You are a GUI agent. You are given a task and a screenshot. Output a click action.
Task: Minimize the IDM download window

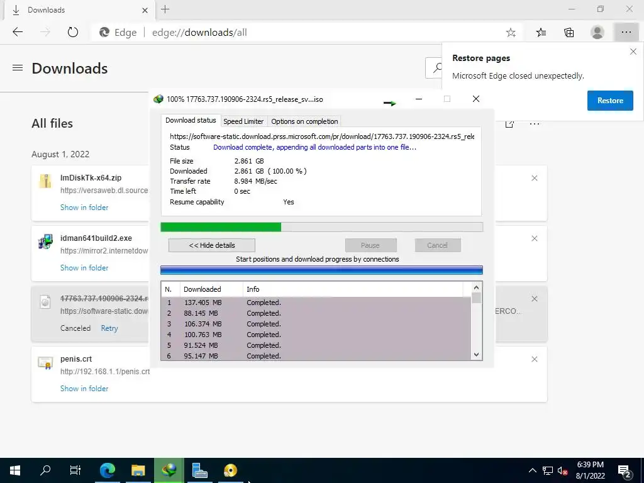(x=418, y=99)
